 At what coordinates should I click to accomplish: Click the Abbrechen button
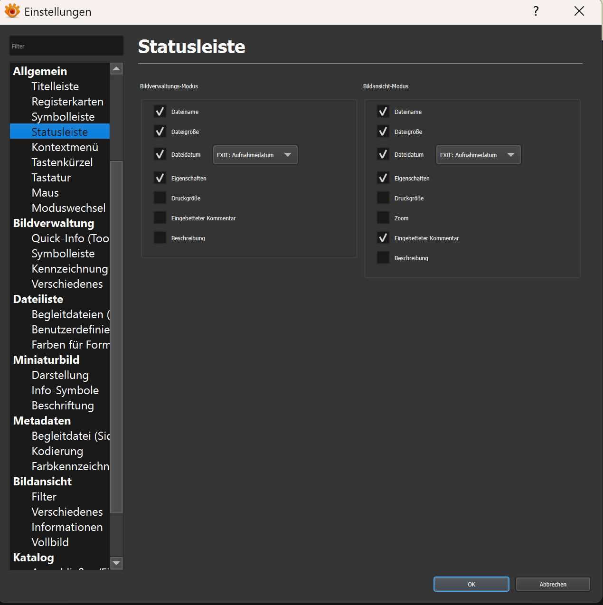pos(553,584)
